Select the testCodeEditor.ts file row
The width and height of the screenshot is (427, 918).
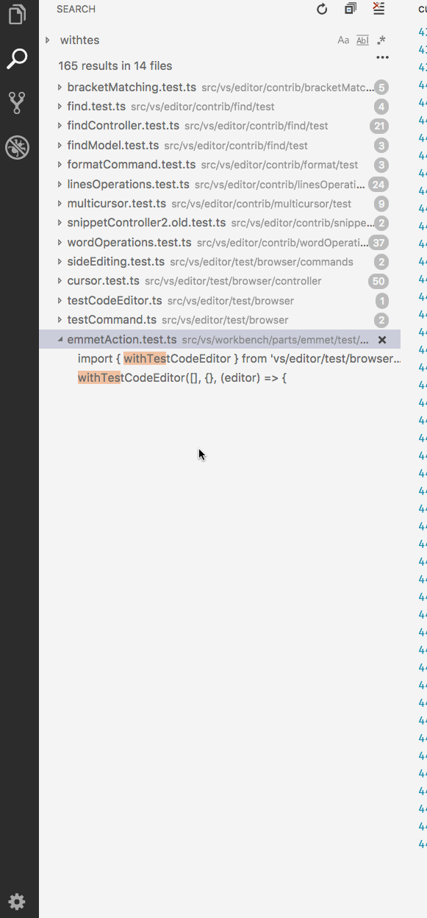click(220, 301)
